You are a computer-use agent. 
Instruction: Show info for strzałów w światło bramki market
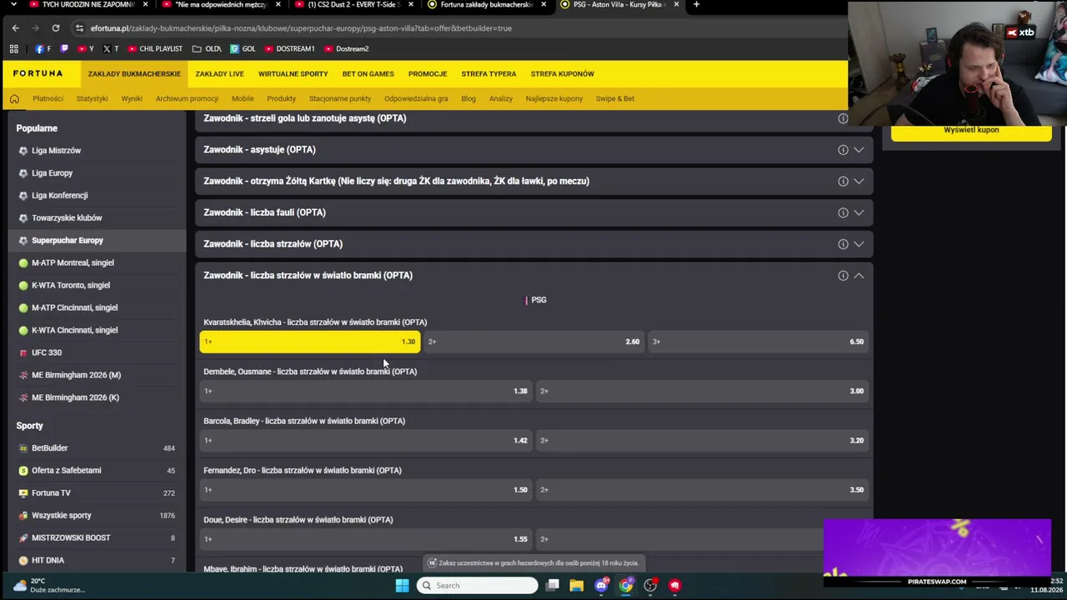(843, 276)
